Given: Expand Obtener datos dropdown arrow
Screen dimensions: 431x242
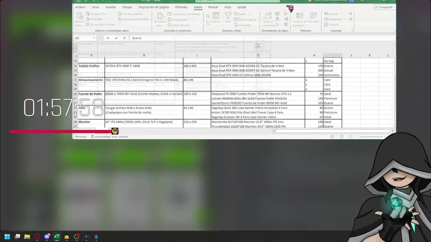Looking at the screenshot, I should [x=83, y=26].
